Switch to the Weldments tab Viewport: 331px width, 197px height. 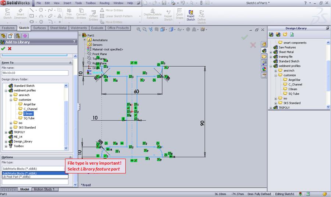click(79, 28)
